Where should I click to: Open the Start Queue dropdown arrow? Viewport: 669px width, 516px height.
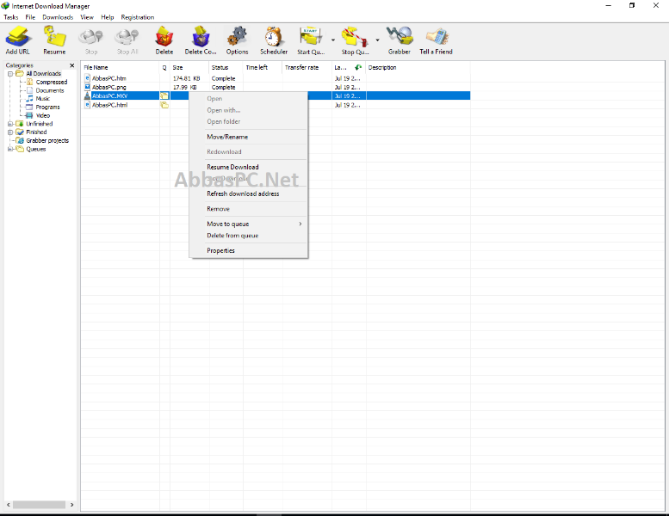(x=333, y=40)
